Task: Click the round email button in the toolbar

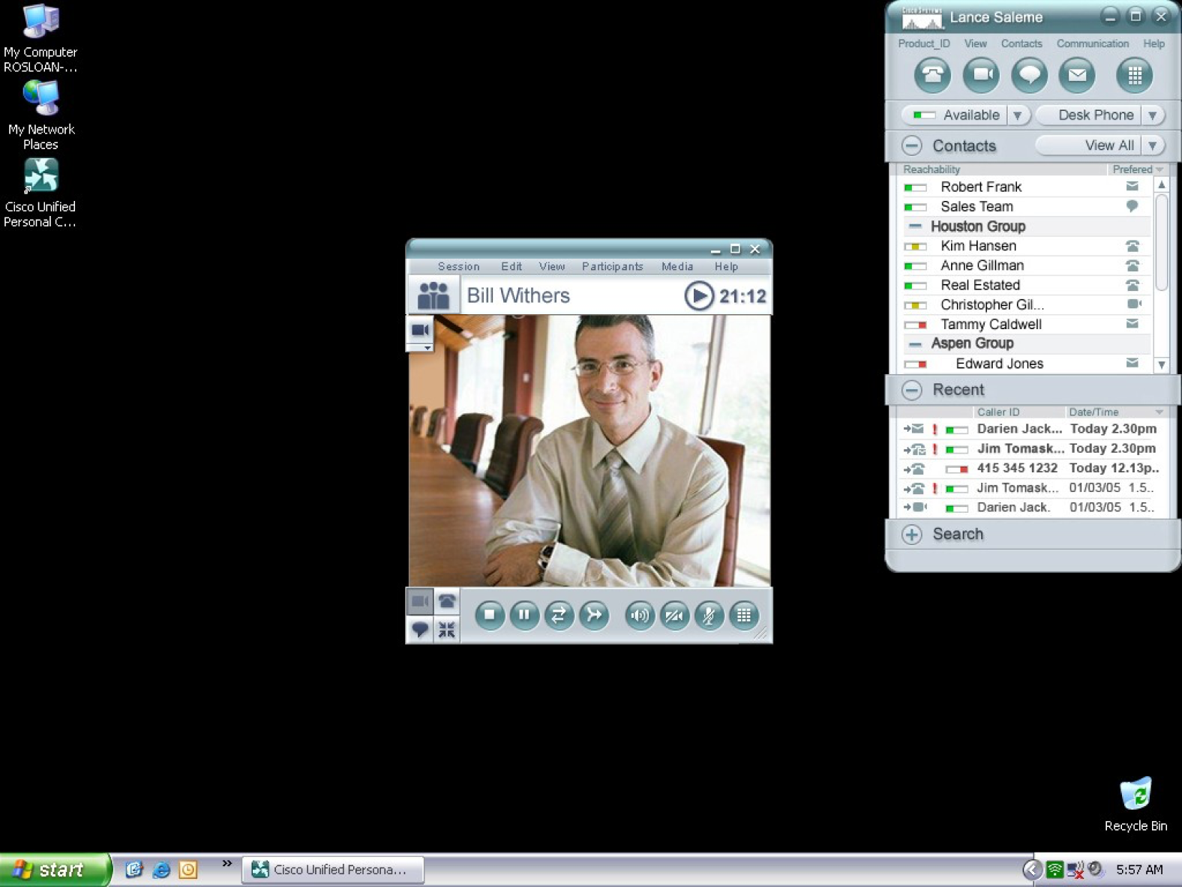Action: click(x=1077, y=75)
